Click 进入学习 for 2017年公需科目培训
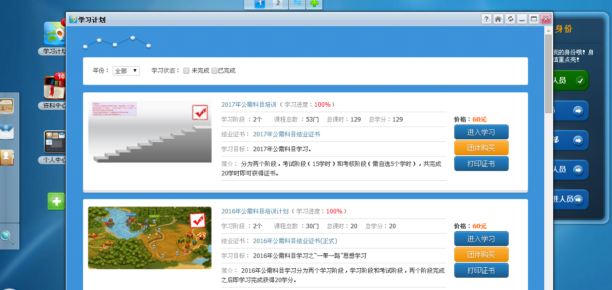The width and height of the screenshot is (612, 290). point(481,132)
